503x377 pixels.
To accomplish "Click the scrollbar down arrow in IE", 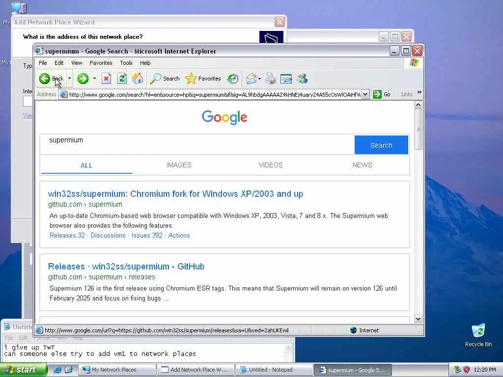I will click(x=419, y=319).
